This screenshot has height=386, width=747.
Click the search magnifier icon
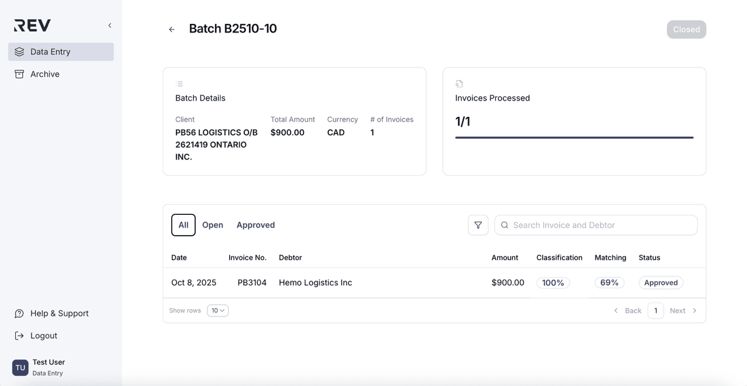[x=505, y=225]
